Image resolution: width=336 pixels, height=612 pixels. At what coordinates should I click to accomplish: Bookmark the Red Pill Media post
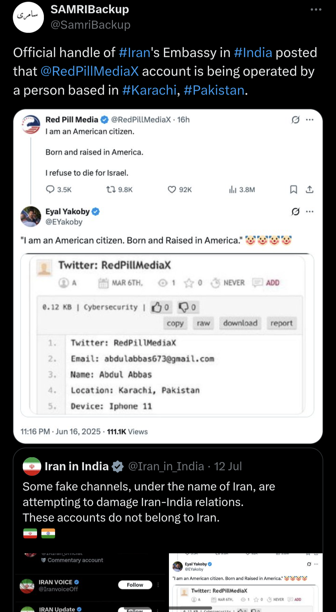pyautogui.click(x=293, y=189)
